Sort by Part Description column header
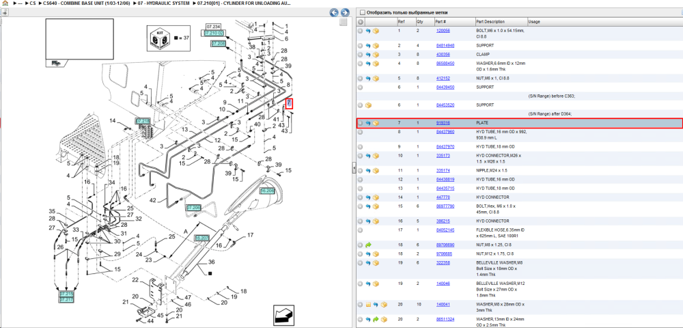683x328 pixels. [490, 22]
